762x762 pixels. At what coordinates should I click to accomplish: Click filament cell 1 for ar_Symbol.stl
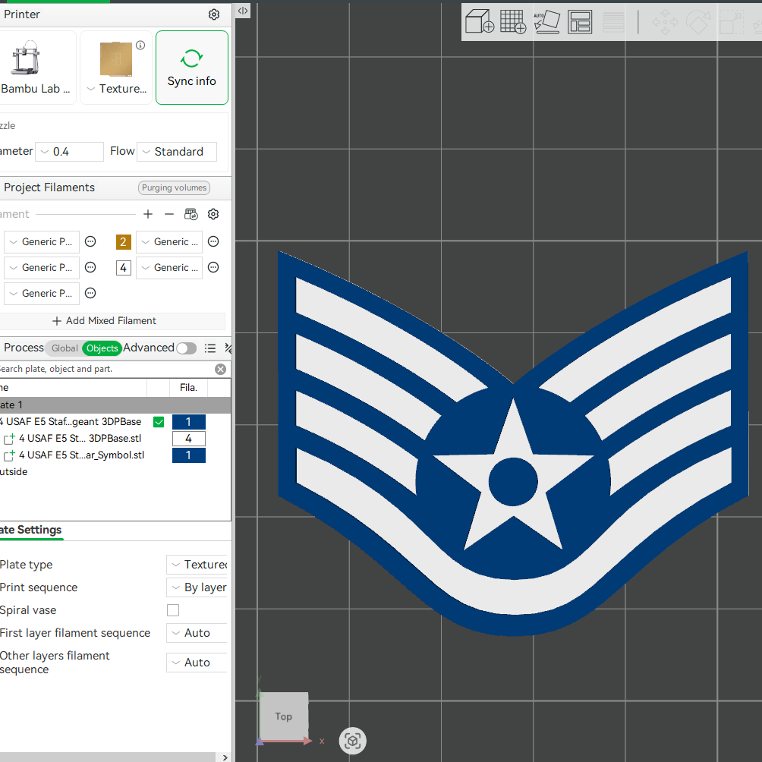pos(189,455)
